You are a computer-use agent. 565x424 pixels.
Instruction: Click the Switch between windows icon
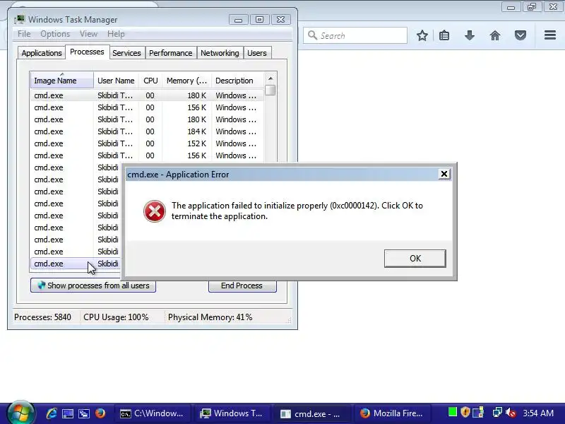point(84,413)
